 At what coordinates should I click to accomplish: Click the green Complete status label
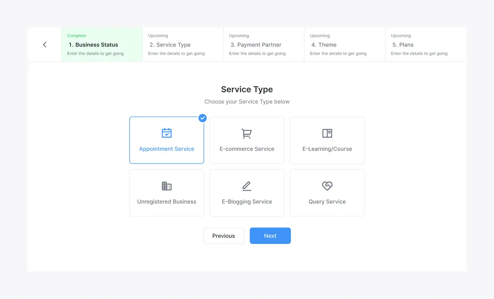77,36
